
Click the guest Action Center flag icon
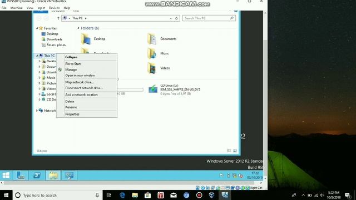(x=221, y=176)
